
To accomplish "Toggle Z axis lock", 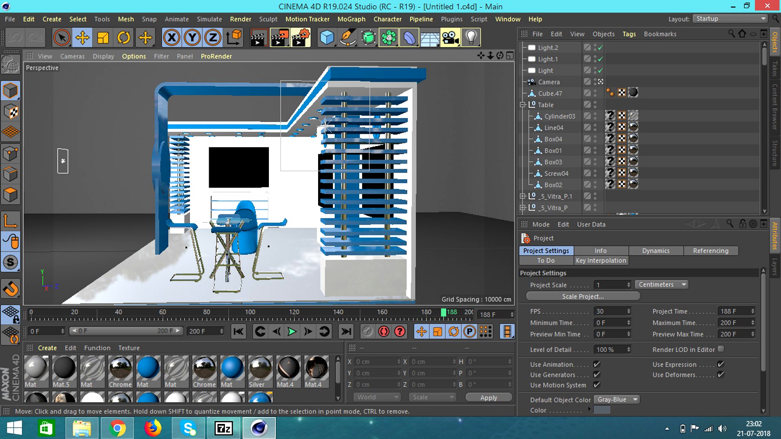I will [212, 37].
